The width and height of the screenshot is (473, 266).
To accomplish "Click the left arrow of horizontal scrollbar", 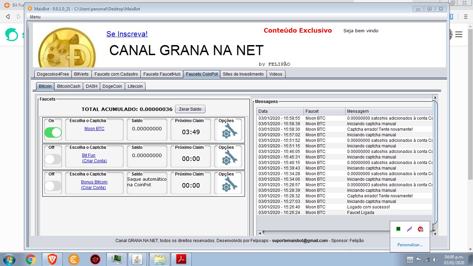I will coord(260,233).
